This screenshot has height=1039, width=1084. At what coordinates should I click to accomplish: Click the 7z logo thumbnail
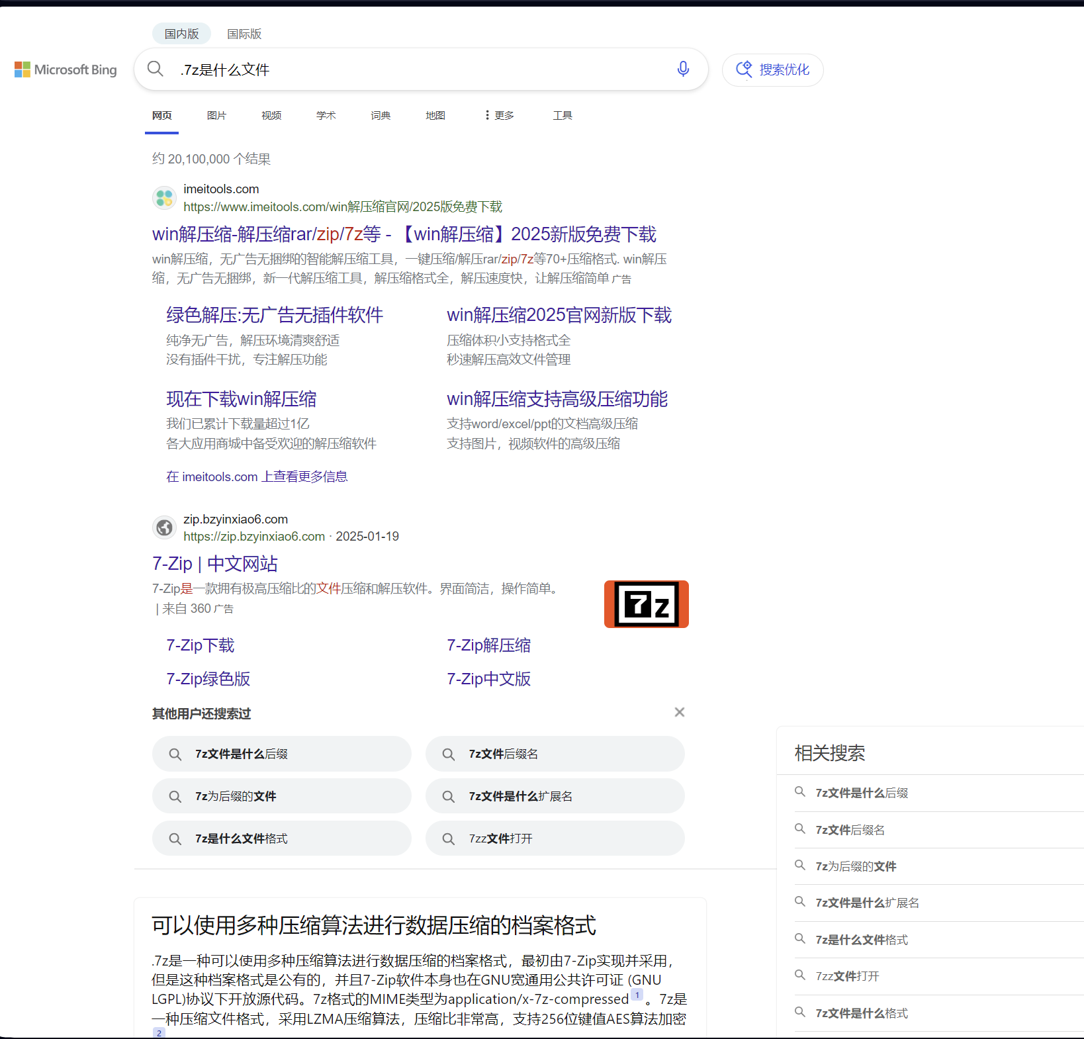(645, 604)
